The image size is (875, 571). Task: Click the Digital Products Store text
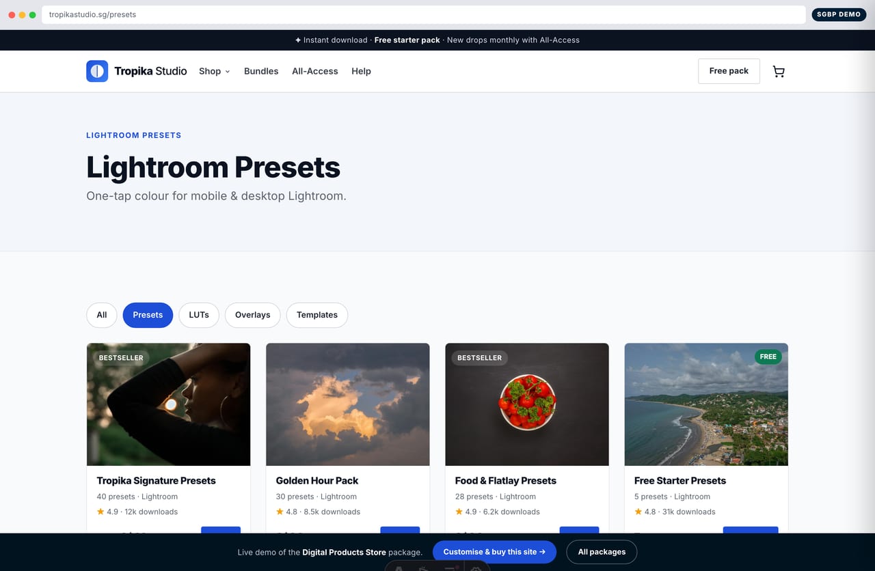point(345,552)
